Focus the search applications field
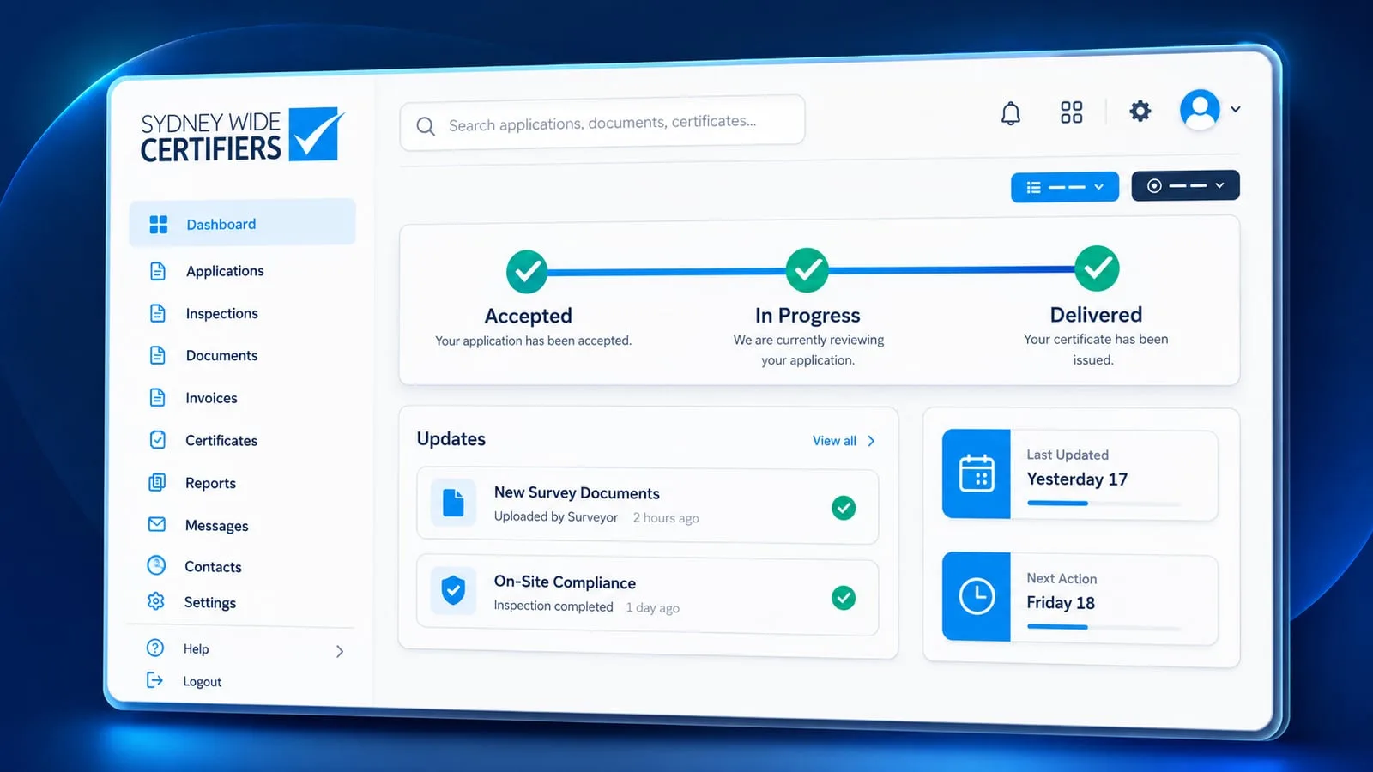Viewport: 1373px width, 772px height. (602, 123)
